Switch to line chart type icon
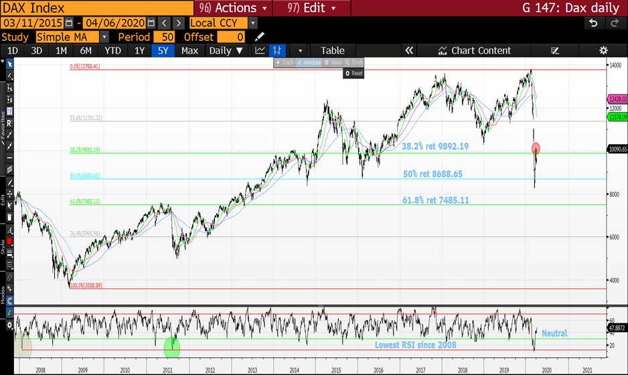This screenshot has height=375, width=628. 260,50
